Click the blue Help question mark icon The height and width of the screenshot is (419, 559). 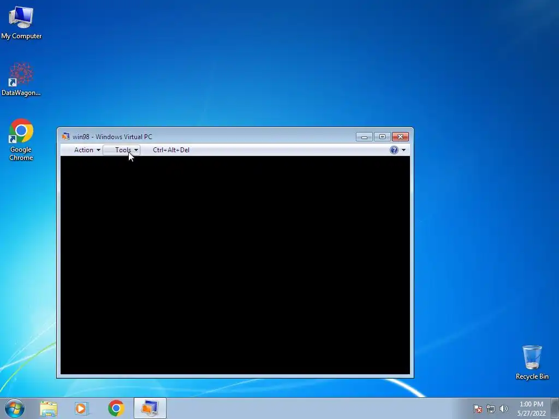[x=394, y=150]
